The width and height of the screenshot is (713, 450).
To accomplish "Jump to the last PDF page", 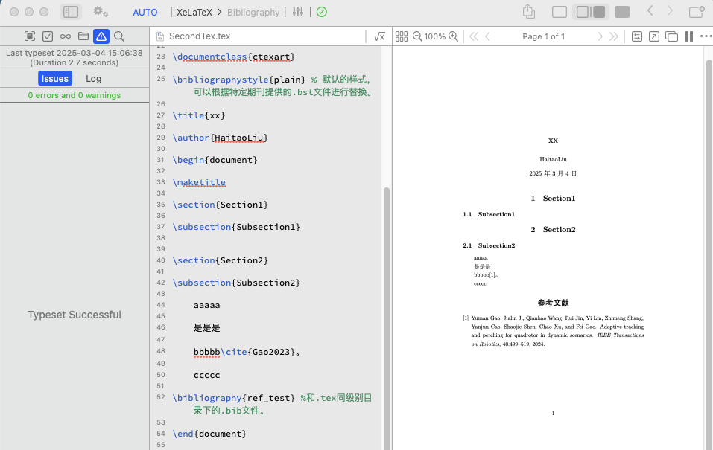I will pyautogui.click(x=613, y=36).
